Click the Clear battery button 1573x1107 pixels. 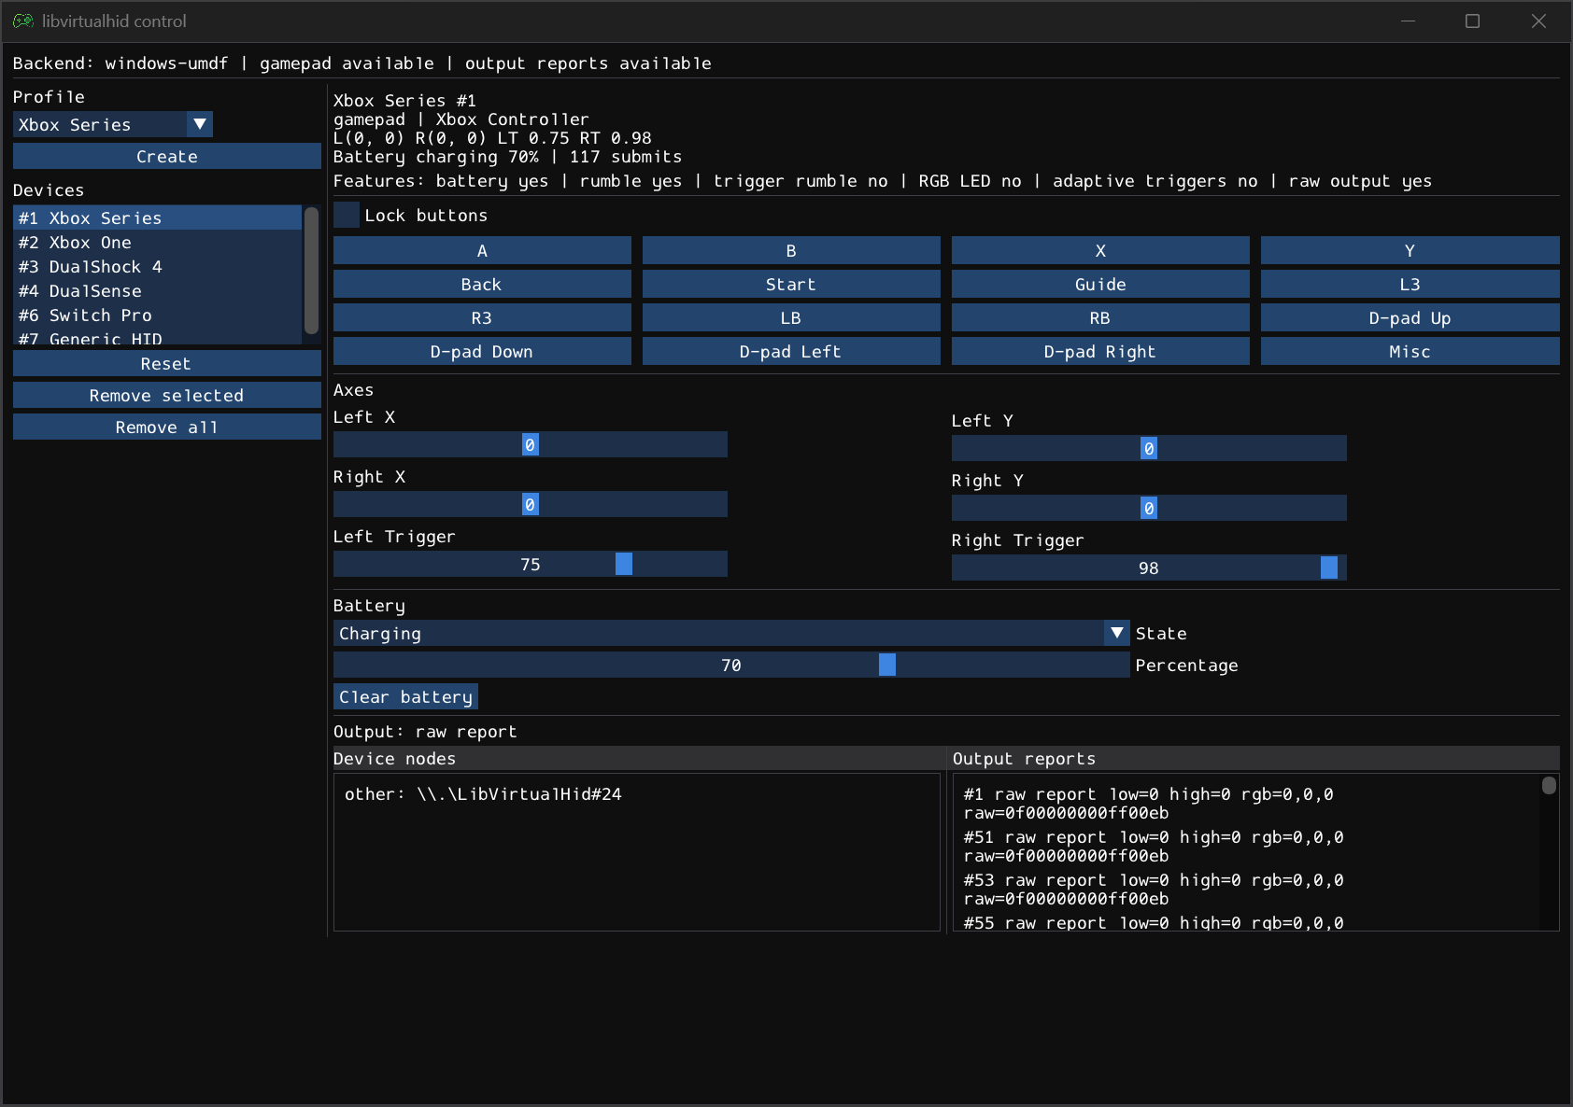click(406, 696)
